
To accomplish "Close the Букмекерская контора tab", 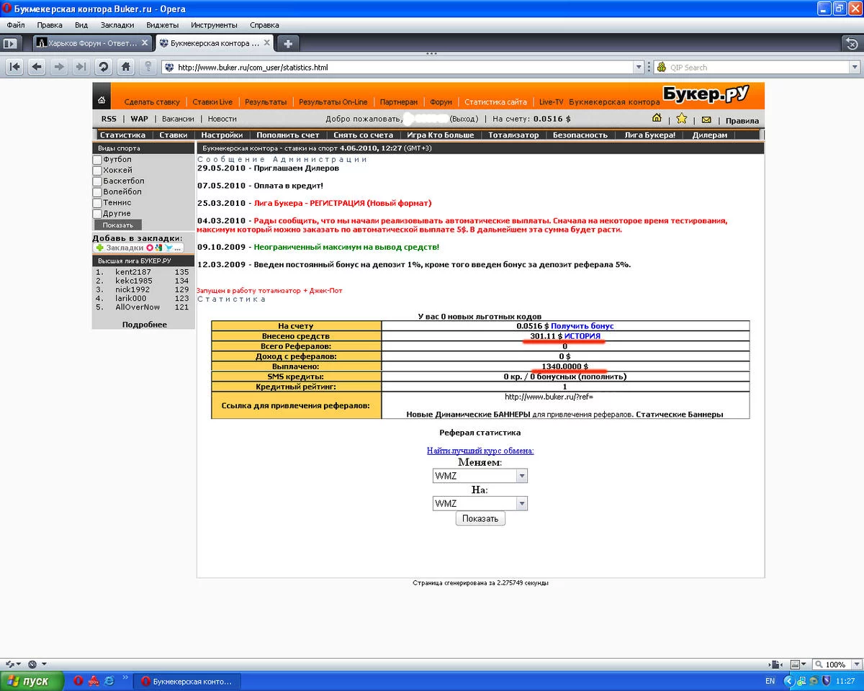I will (x=267, y=43).
